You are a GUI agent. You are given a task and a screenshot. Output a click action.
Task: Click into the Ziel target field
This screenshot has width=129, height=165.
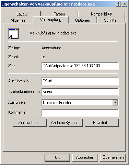click(x=80, y=66)
